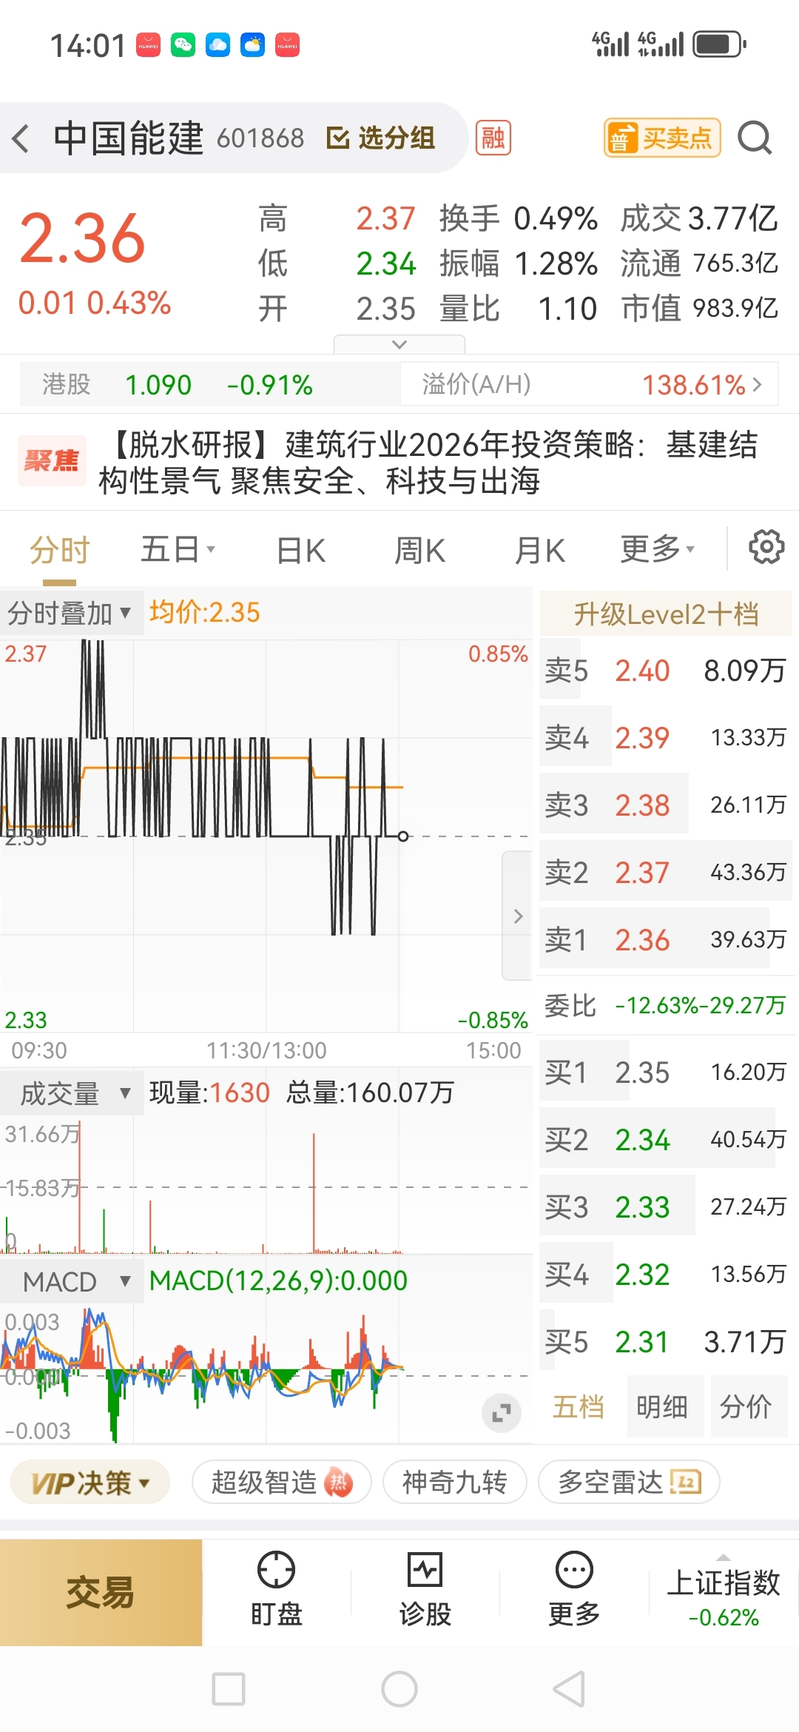Open the 诊股 stock diagnosis icon
799x1732 pixels.
(425, 1590)
